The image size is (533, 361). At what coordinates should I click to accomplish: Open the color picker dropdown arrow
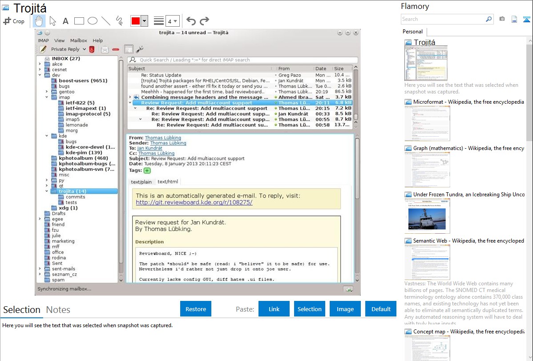144,21
